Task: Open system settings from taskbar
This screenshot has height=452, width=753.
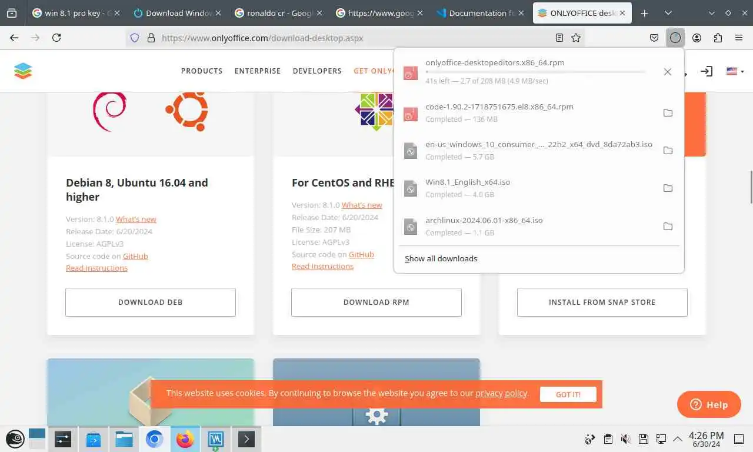Action: tap(63, 439)
